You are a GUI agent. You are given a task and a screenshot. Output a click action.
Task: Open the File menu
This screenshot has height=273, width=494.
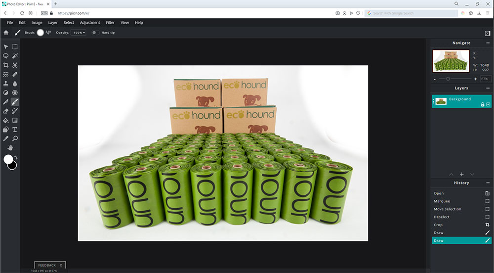click(x=10, y=23)
